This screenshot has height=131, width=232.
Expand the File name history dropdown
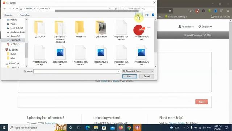click(119, 71)
